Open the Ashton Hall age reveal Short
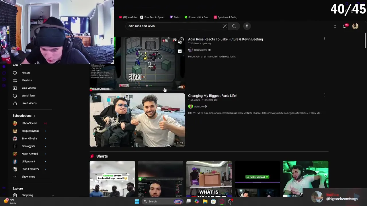 [x=112, y=179]
